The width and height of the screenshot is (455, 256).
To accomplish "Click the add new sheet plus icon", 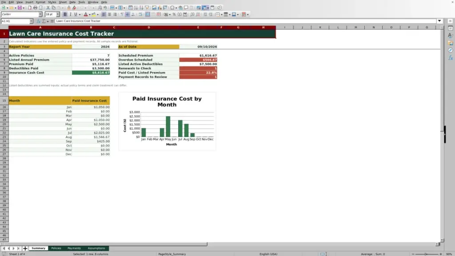I will pos(25,248).
